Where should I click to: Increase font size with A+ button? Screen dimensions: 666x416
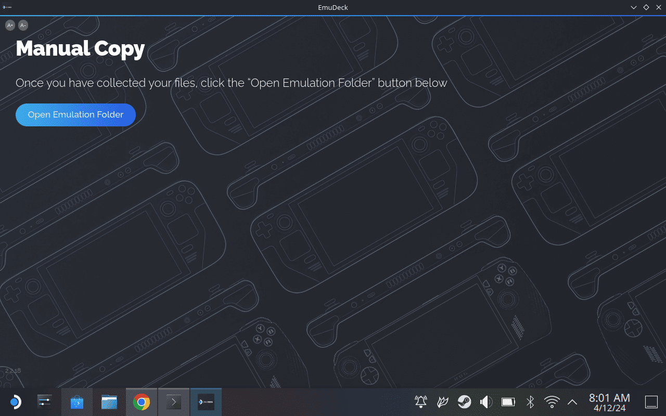tap(10, 25)
